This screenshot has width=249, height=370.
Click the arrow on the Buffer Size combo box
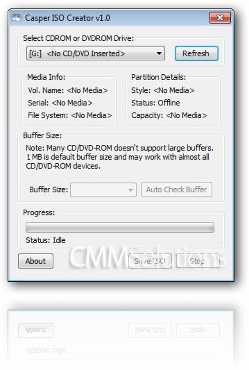130,190
